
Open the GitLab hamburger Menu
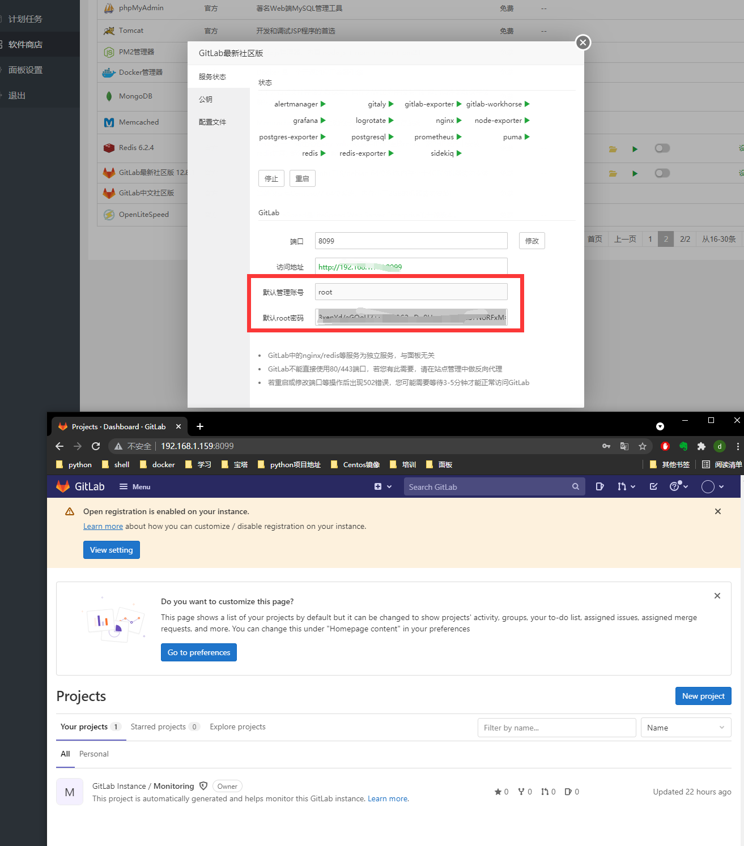(x=135, y=486)
